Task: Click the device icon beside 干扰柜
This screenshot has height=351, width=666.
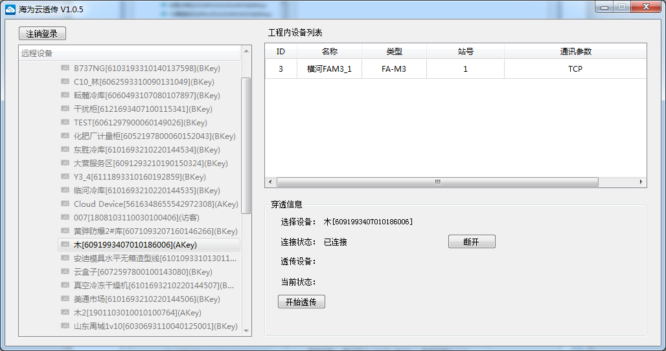Action: pyautogui.click(x=65, y=109)
